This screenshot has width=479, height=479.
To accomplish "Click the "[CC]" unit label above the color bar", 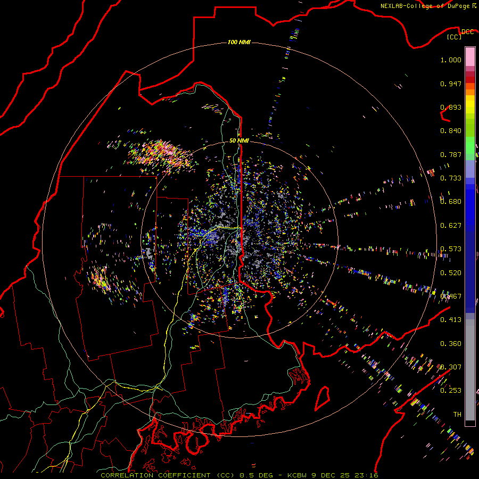I will pyautogui.click(x=455, y=37).
